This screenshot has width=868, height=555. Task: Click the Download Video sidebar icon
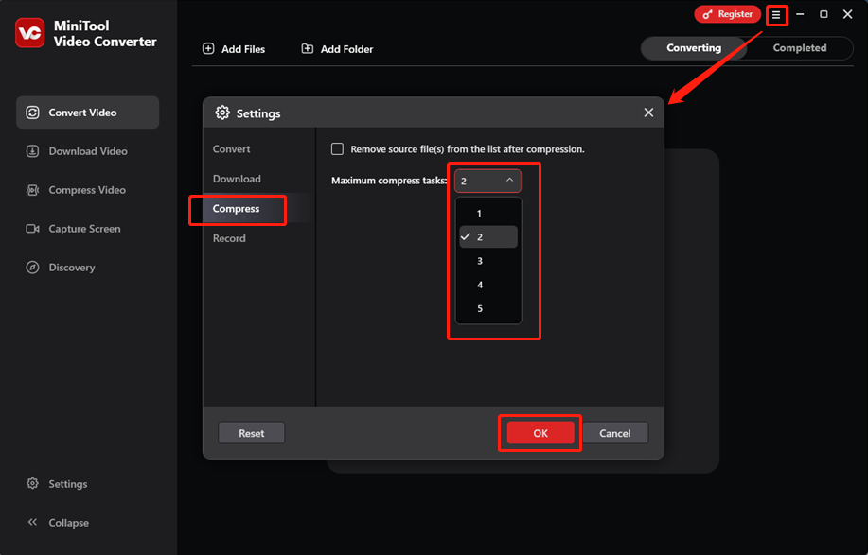click(x=33, y=151)
